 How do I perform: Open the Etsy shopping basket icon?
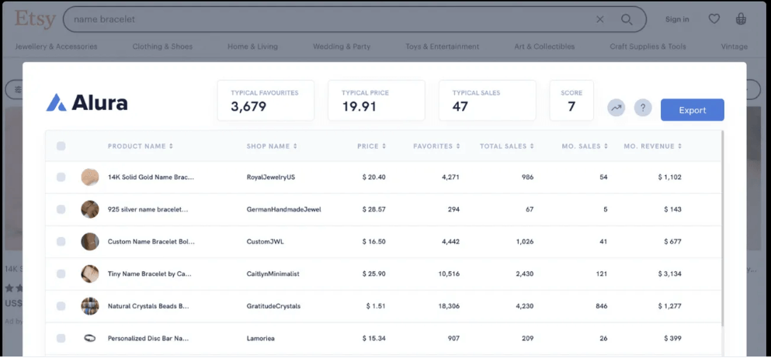(741, 19)
